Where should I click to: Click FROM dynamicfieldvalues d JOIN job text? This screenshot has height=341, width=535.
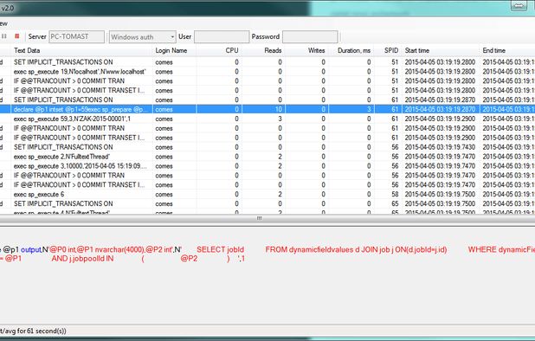click(x=327, y=249)
